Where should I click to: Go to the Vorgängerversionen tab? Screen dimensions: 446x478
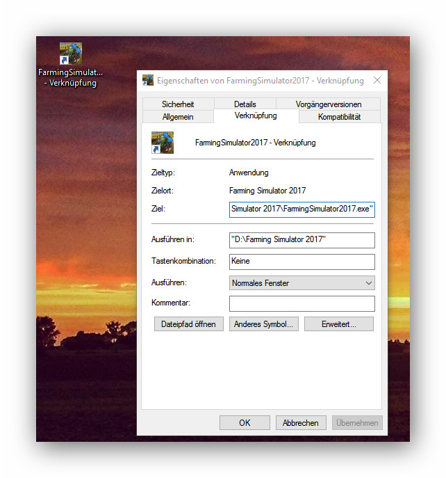(x=329, y=104)
